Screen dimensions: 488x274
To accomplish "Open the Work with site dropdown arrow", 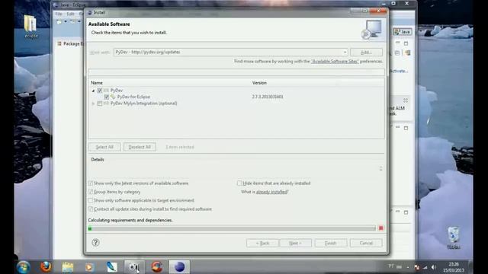I will (x=345, y=53).
